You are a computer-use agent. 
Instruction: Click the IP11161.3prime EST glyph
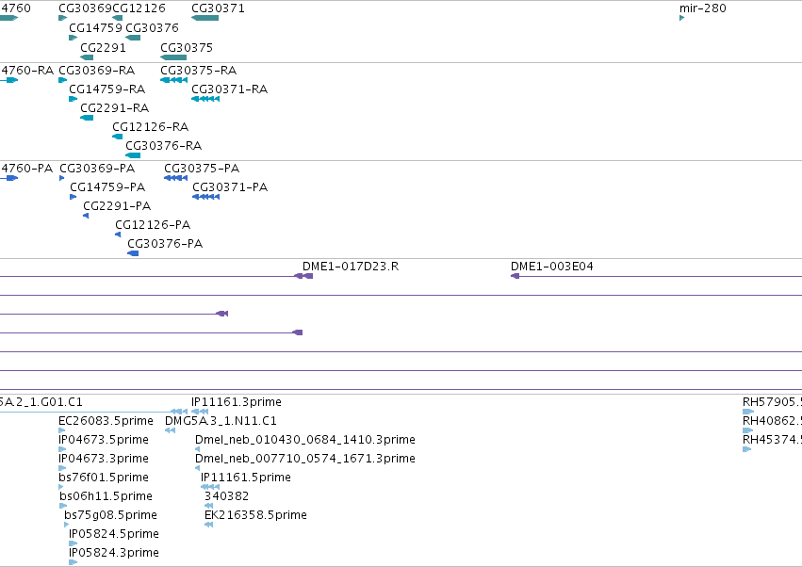200,412
